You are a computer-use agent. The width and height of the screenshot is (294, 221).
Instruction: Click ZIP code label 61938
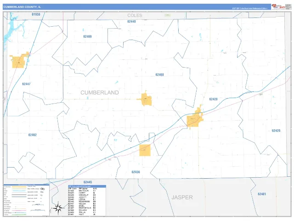(x=36, y=14)
